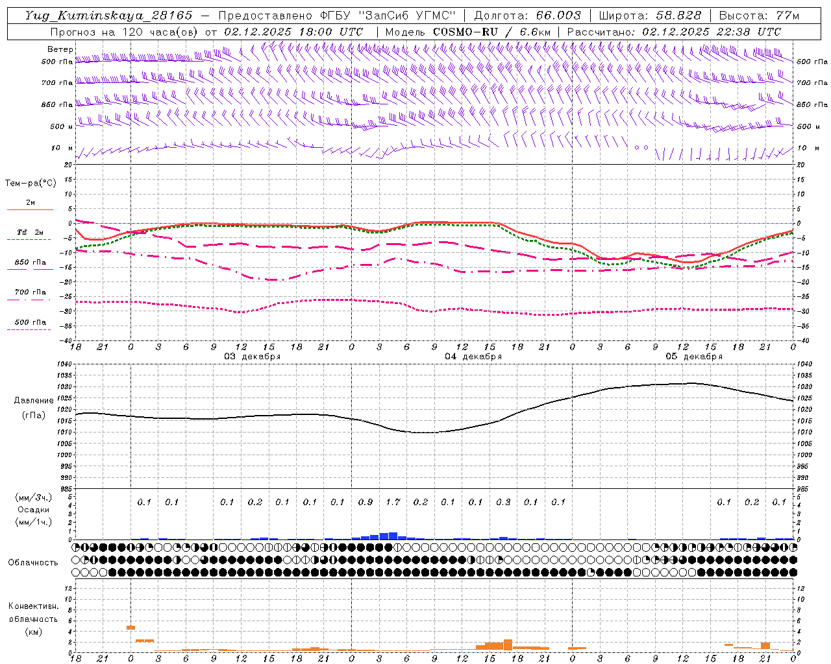The width and height of the screenshot is (831, 664).
Task: Click the 0.9 precipitation value
Action: point(366,503)
